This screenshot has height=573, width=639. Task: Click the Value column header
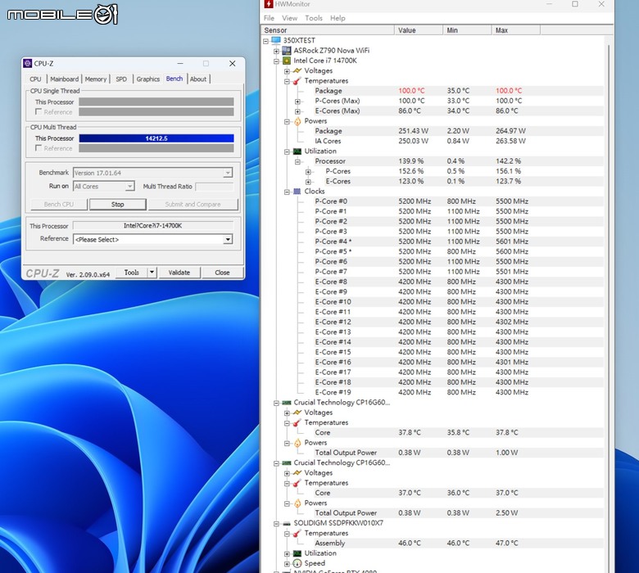click(x=419, y=30)
